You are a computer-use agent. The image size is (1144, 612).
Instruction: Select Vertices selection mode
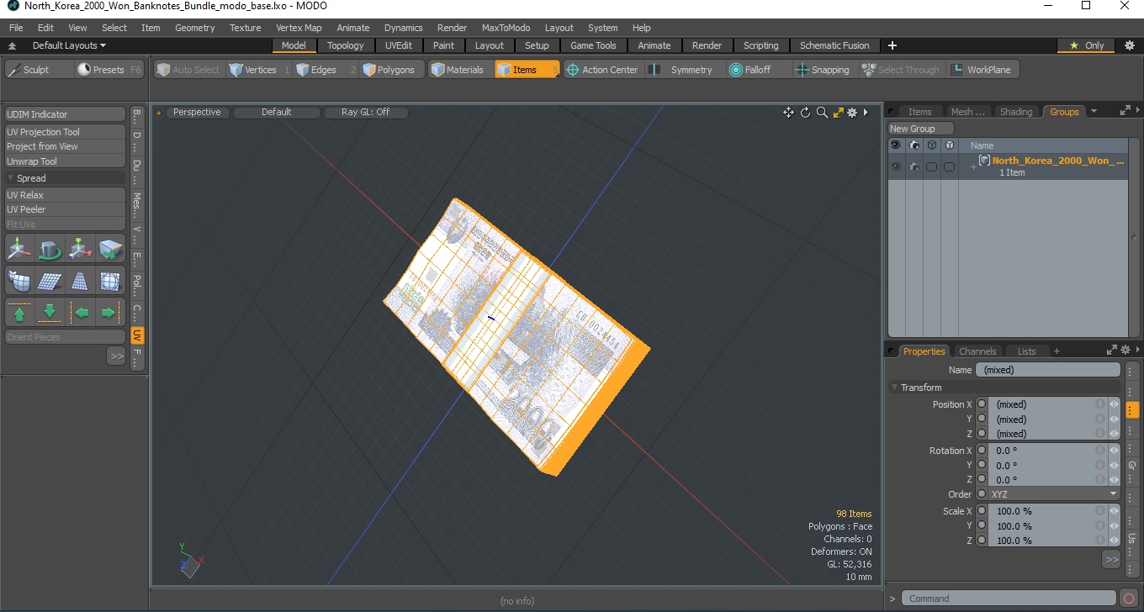260,70
